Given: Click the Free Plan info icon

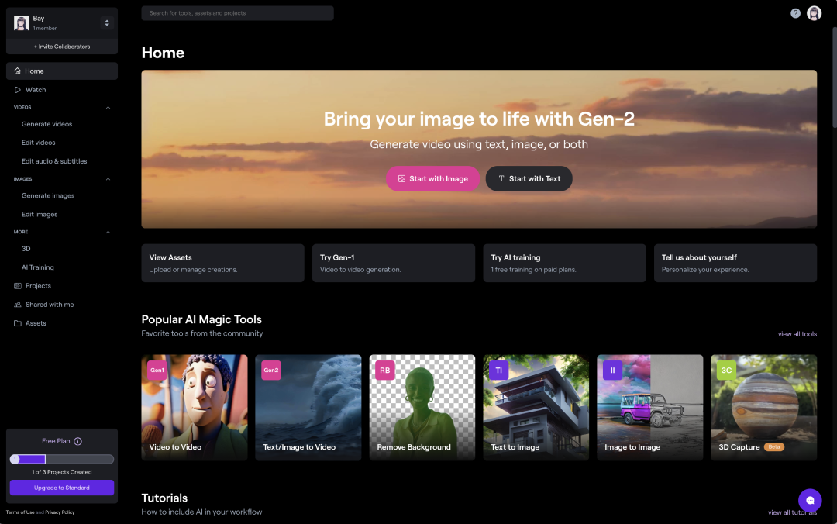Looking at the screenshot, I should tap(78, 441).
